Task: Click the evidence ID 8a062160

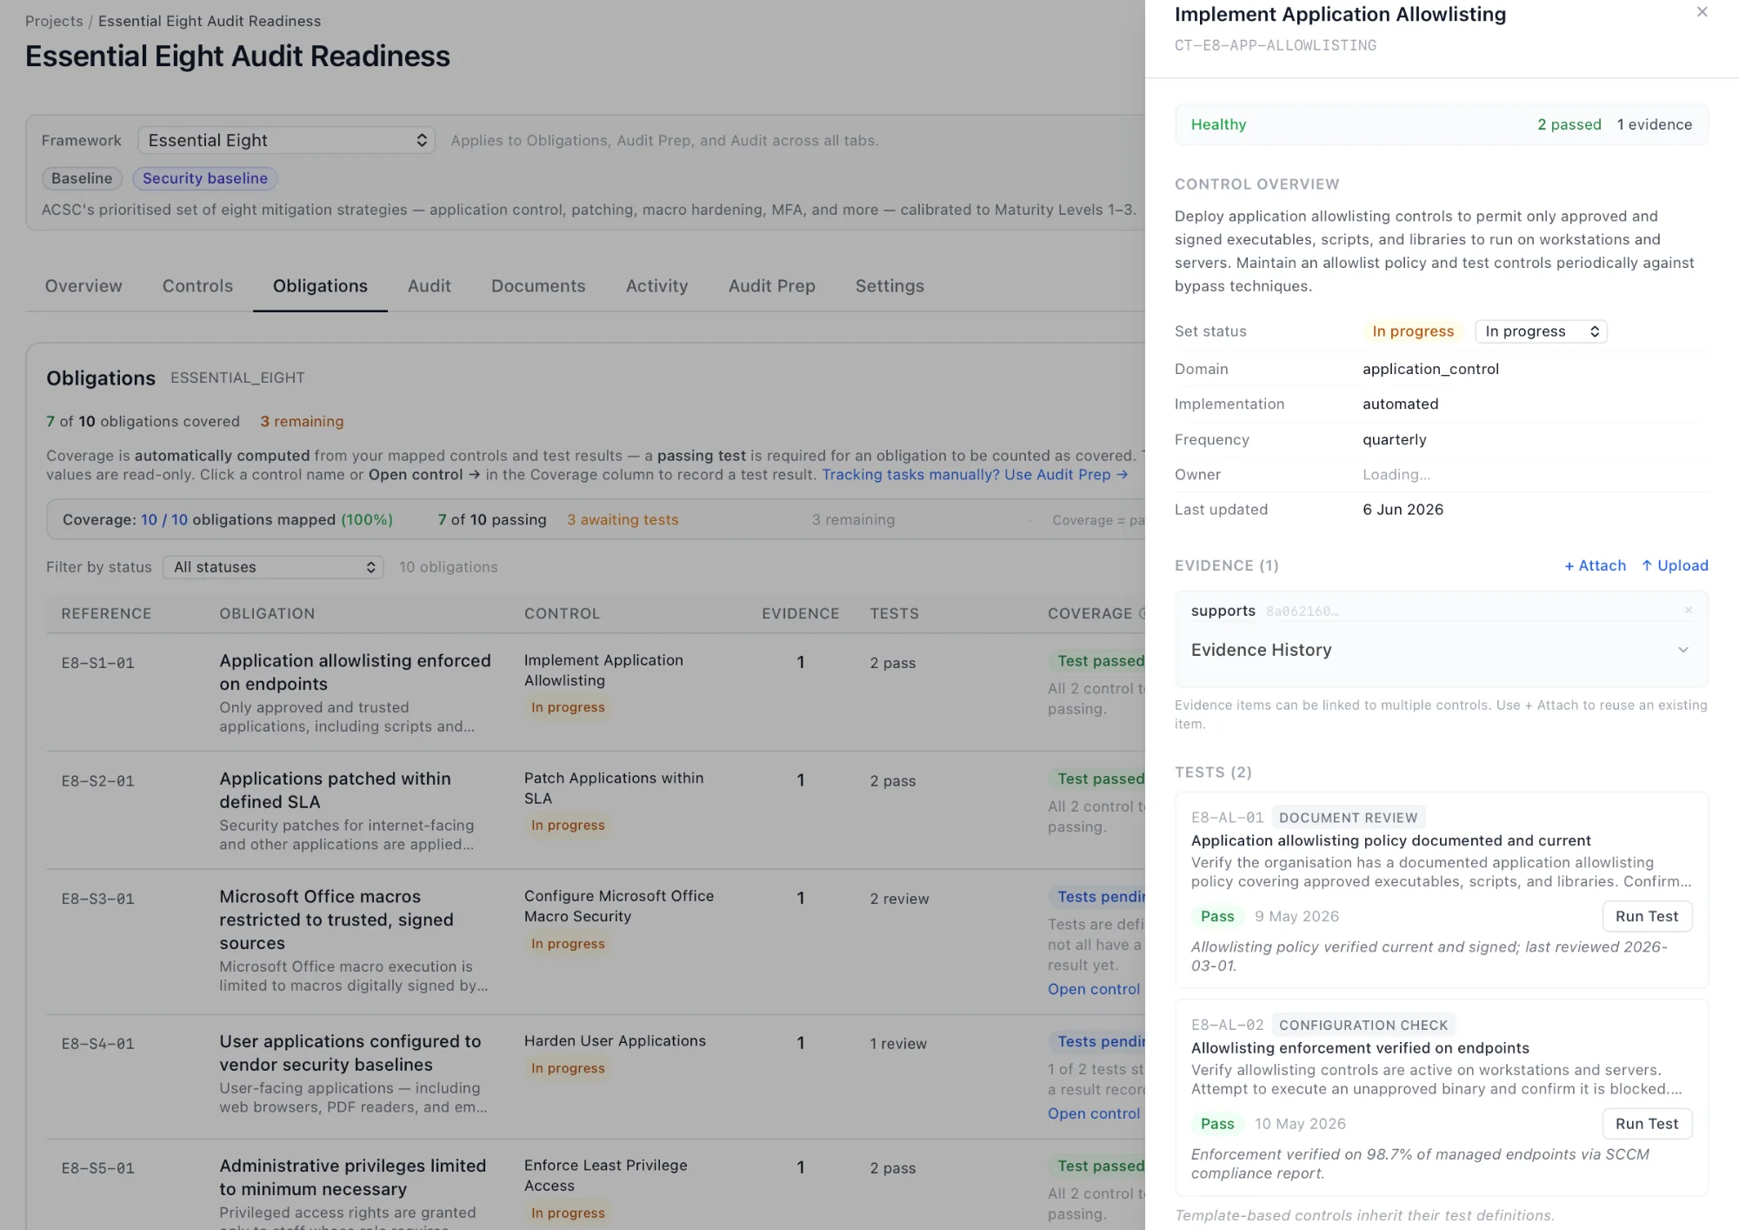Action: pyautogui.click(x=1302, y=612)
